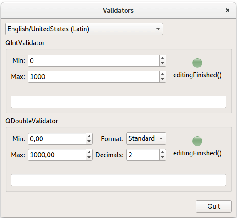This screenshot has height=218, width=237.
Task: Click the Quit button
Action: [x=214, y=206]
